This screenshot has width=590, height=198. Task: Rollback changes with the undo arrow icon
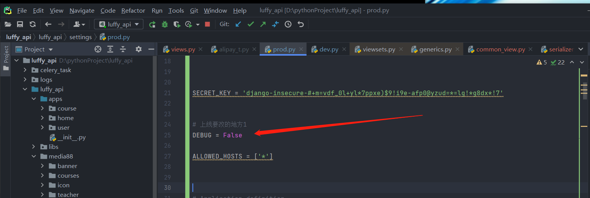(301, 24)
